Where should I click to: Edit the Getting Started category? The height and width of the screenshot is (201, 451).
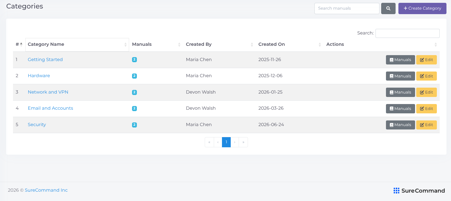click(426, 60)
